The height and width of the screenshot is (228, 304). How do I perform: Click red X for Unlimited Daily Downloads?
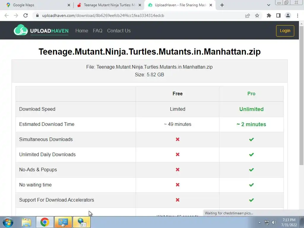click(x=178, y=154)
